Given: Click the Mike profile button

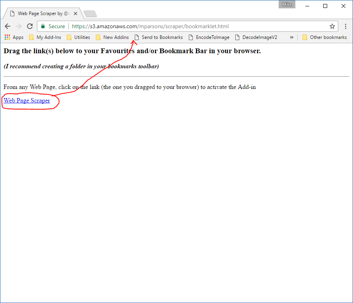Looking at the screenshot, I should coord(287,4).
